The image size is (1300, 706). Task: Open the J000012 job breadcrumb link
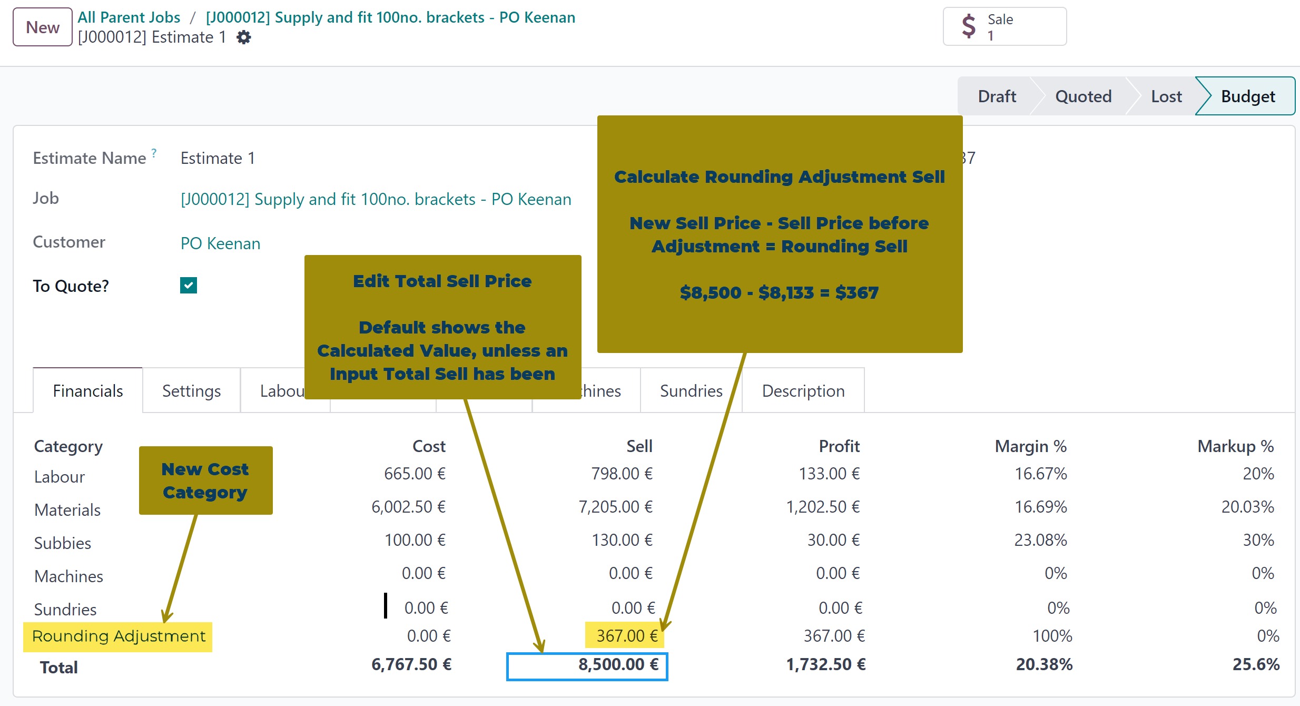coord(390,17)
